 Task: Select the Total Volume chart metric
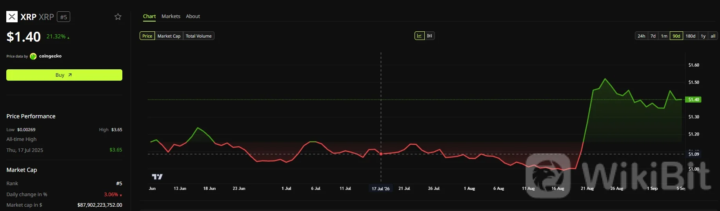pos(199,36)
